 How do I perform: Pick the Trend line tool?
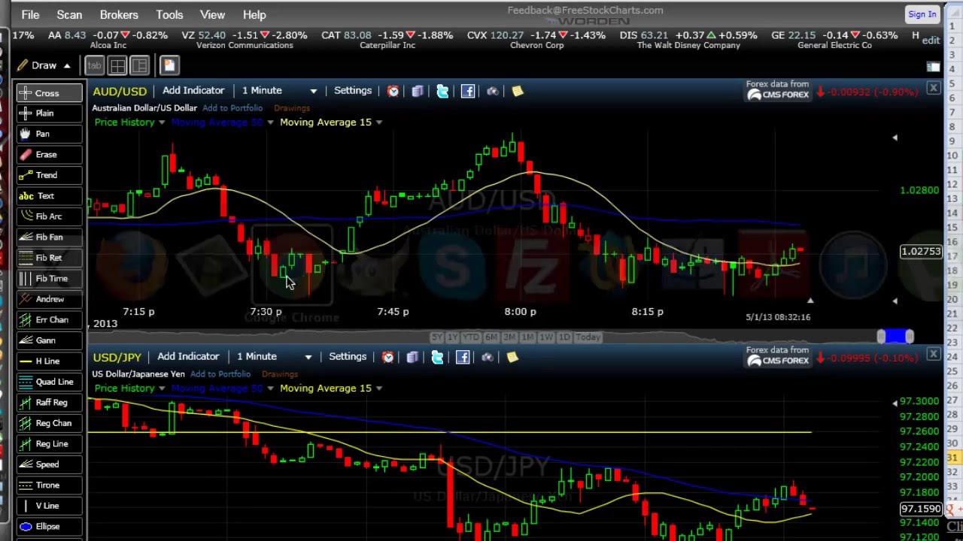(50, 175)
